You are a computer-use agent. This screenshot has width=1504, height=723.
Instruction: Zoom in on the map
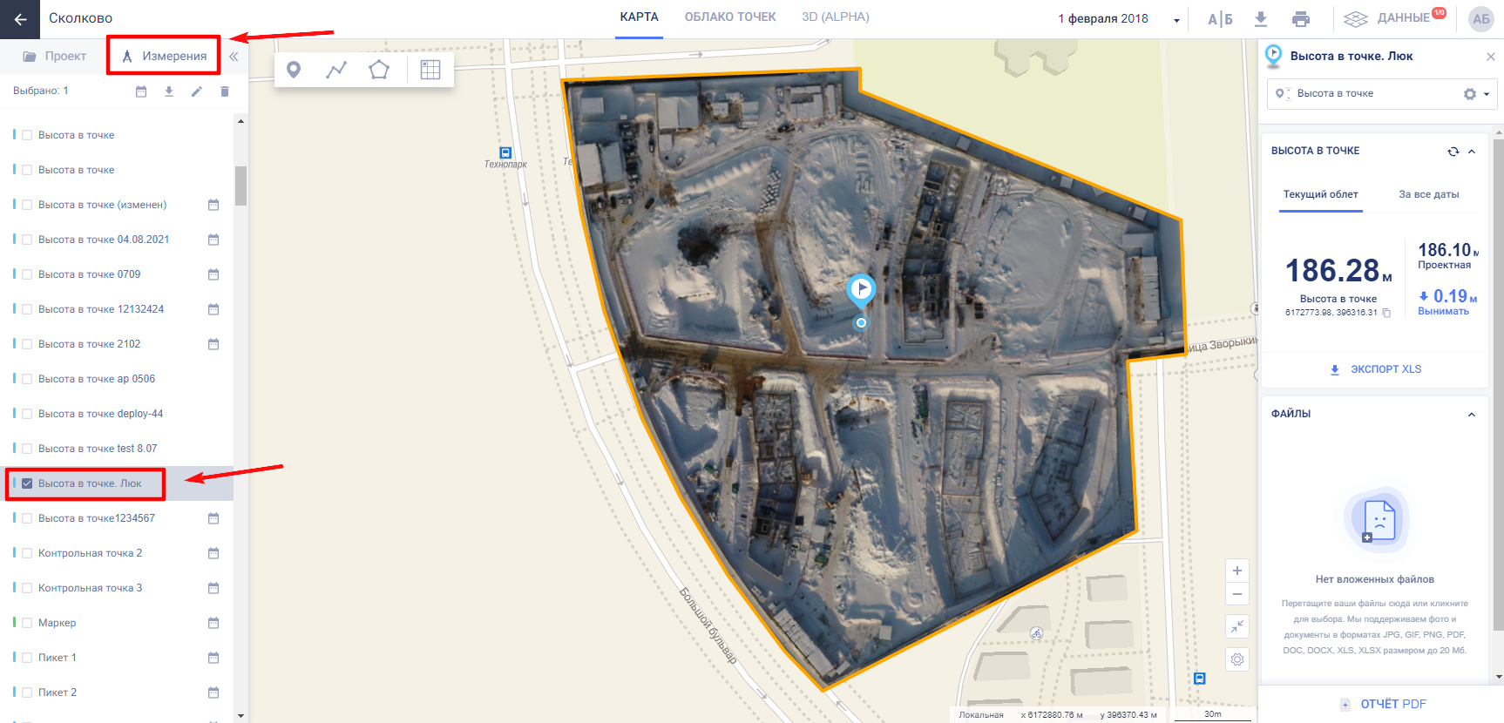[x=1237, y=571]
